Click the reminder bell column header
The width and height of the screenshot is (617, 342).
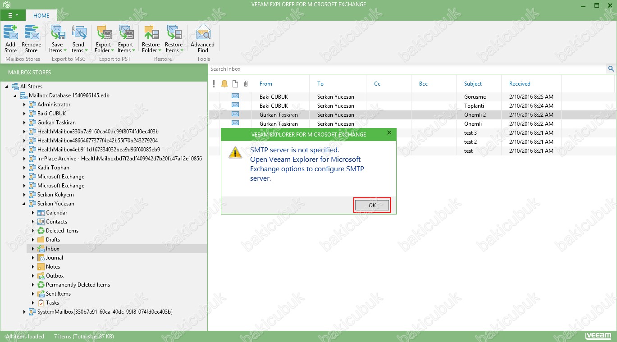[x=224, y=84]
